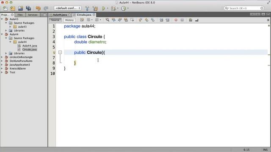
Task: Collapse the Aula44 project node
Action: tap(2, 34)
